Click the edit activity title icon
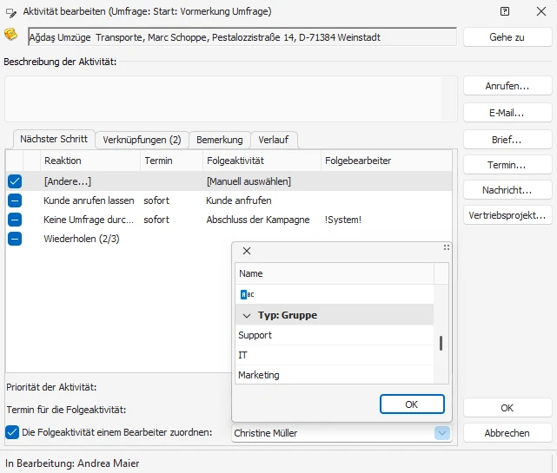Screen dimensions: 557x473 [x=11, y=13]
